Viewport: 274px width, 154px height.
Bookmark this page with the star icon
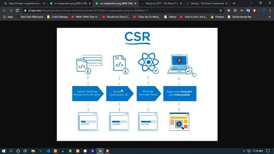(x=221, y=10)
